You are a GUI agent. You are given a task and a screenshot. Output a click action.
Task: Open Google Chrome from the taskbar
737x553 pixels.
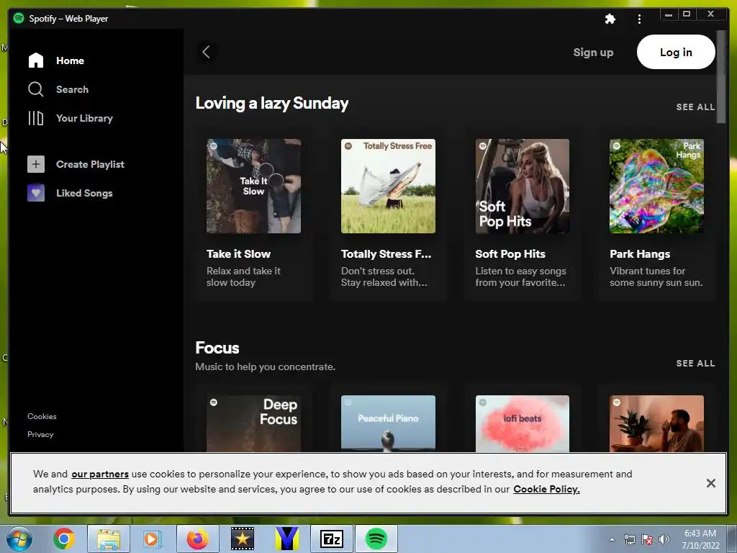(64, 539)
